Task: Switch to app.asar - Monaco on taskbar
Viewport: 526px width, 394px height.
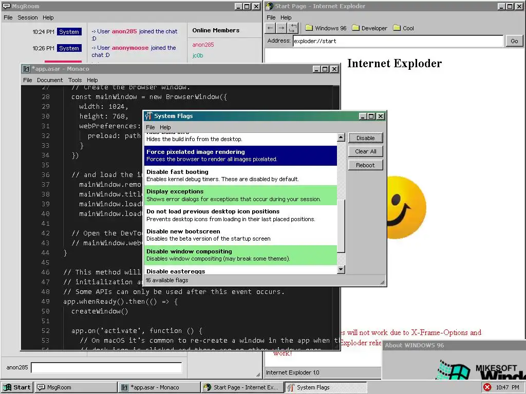Action: pyautogui.click(x=159, y=387)
